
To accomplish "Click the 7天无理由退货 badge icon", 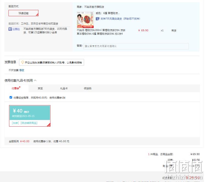I will click(97, 19).
